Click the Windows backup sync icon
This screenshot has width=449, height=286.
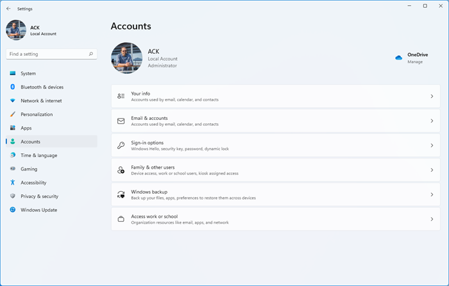pos(121,195)
